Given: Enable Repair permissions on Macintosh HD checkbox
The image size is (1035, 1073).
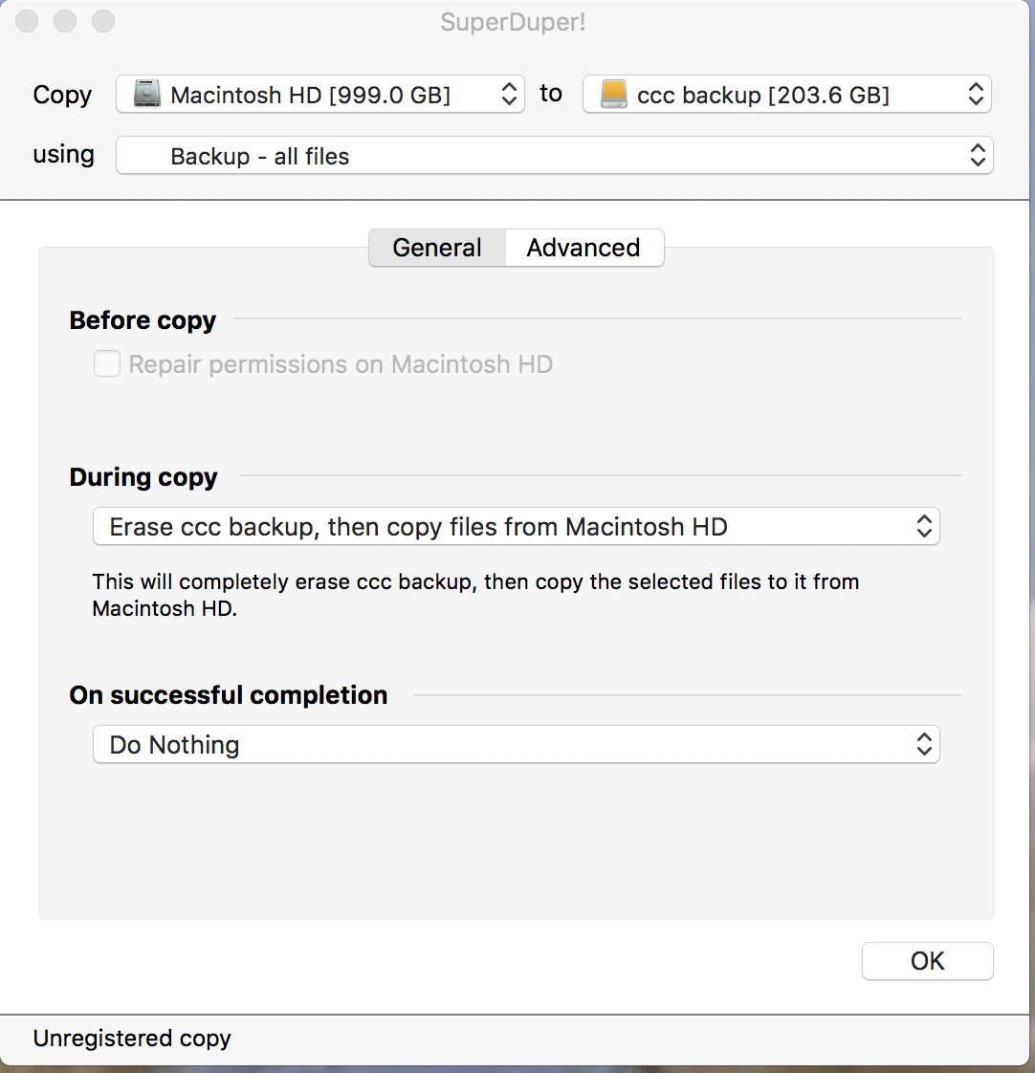Looking at the screenshot, I should (x=107, y=364).
